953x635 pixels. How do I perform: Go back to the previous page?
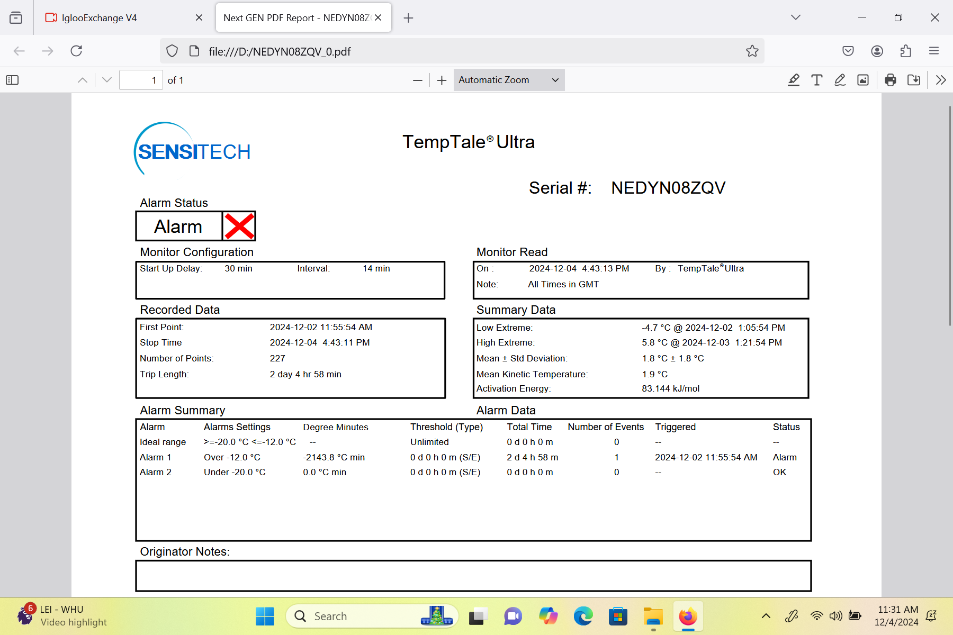click(x=19, y=51)
